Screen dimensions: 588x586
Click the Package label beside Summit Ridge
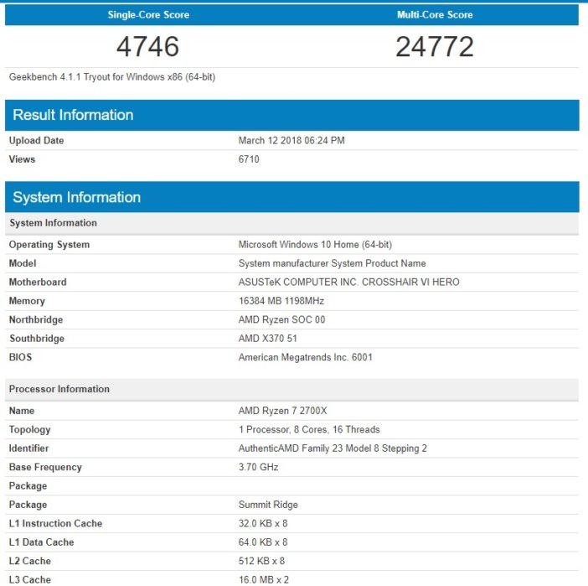(x=28, y=505)
